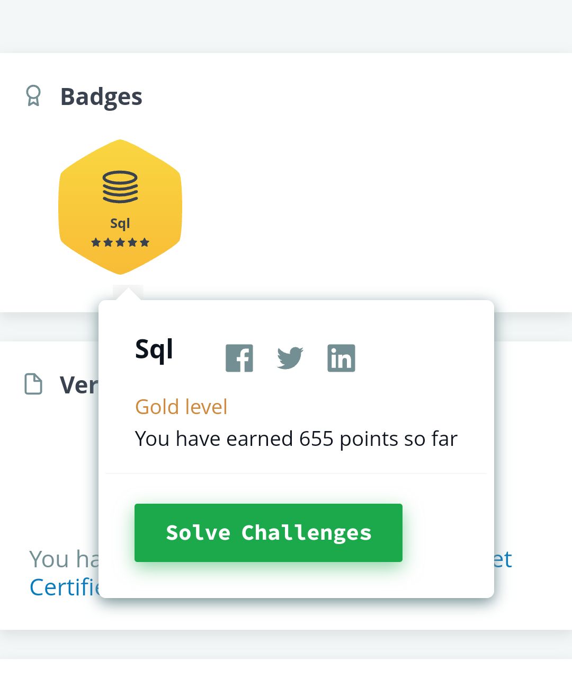Click the database stack icon in badge
The image size is (572, 676).
120,187
